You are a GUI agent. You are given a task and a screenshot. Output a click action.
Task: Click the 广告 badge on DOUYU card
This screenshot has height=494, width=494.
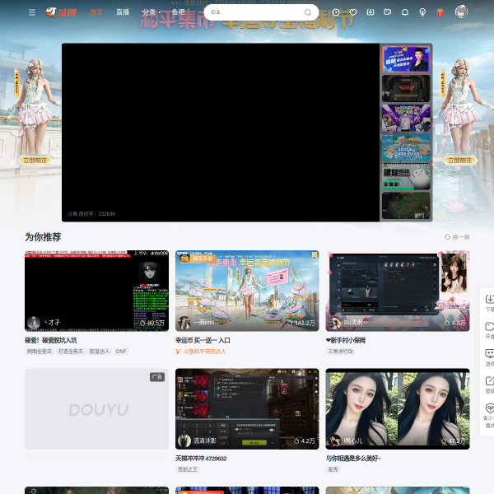pyautogui.click(x=157, y=377)
